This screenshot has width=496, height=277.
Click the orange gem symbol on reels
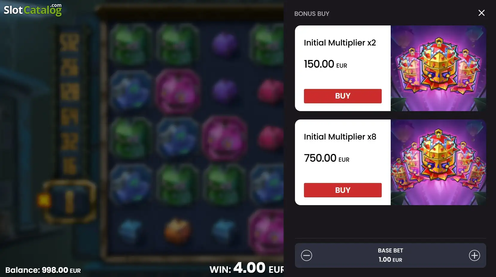[177, 231]
